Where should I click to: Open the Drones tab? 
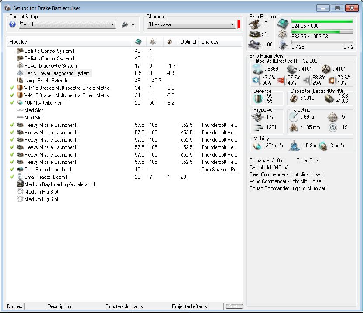14,306
